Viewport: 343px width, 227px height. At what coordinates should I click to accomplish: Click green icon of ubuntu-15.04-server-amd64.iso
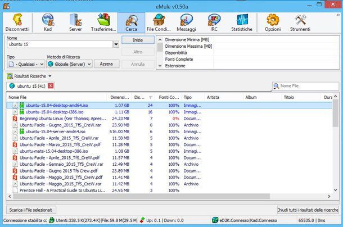coord(22,131)
